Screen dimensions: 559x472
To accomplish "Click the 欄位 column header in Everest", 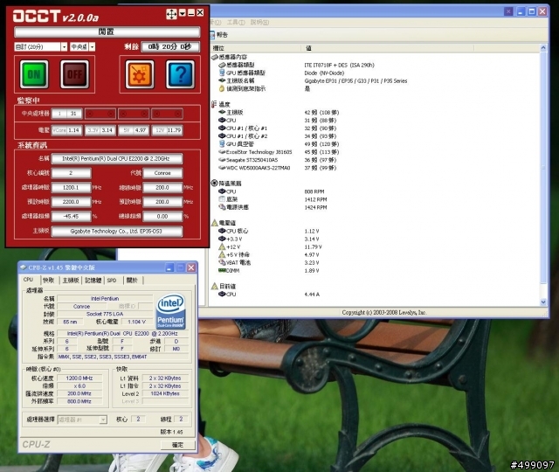I will [255, 48].
